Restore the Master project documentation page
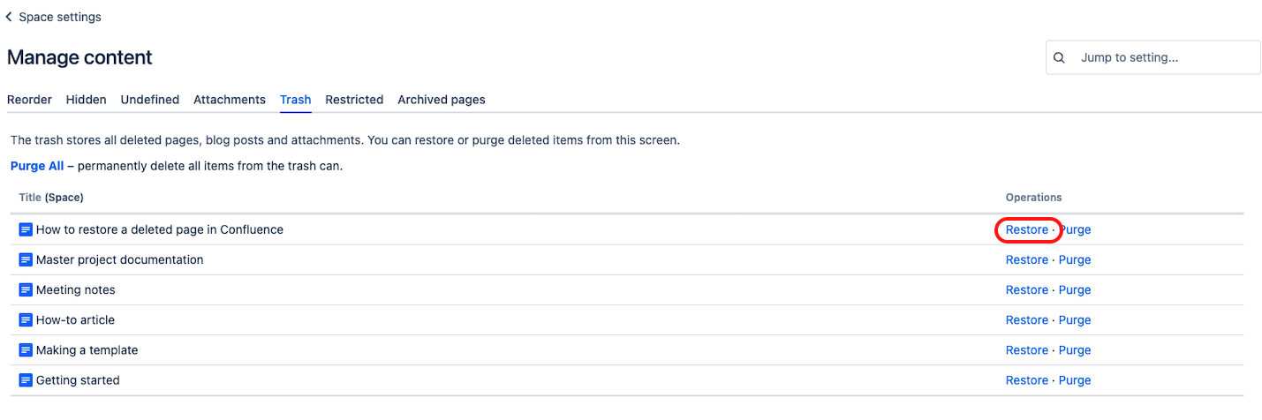This screenshot has width=1262, height=420. pyautogui.click(x=1026, y=260)
